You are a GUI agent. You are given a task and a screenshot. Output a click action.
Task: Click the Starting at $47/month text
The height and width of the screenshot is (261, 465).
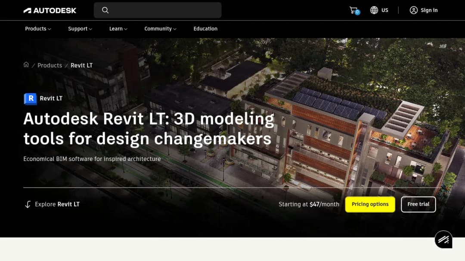[x=309, y=204]
